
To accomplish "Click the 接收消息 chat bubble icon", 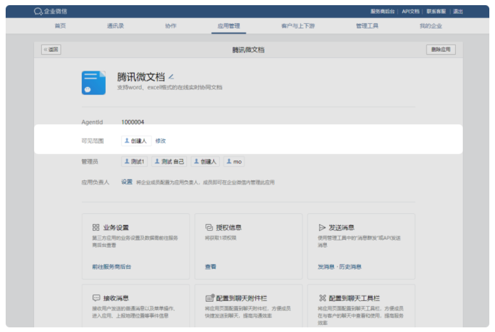I will [x=96, y=298].
